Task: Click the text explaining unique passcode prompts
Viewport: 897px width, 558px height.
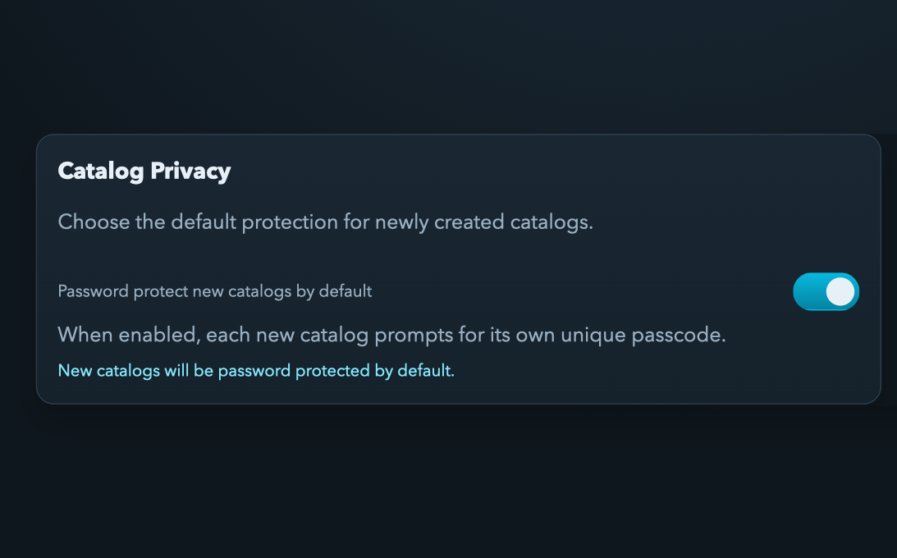Action: [391, 334]
